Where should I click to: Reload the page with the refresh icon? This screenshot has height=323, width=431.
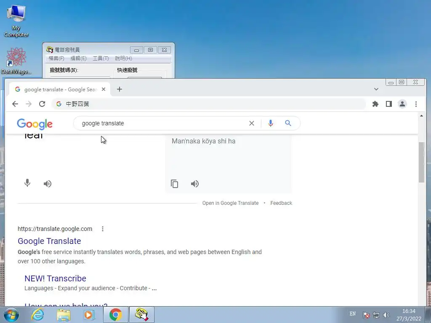42,104
